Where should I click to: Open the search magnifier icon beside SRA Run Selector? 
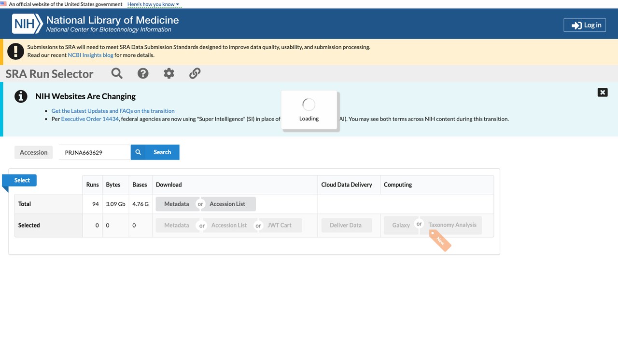tap(117, 73)
